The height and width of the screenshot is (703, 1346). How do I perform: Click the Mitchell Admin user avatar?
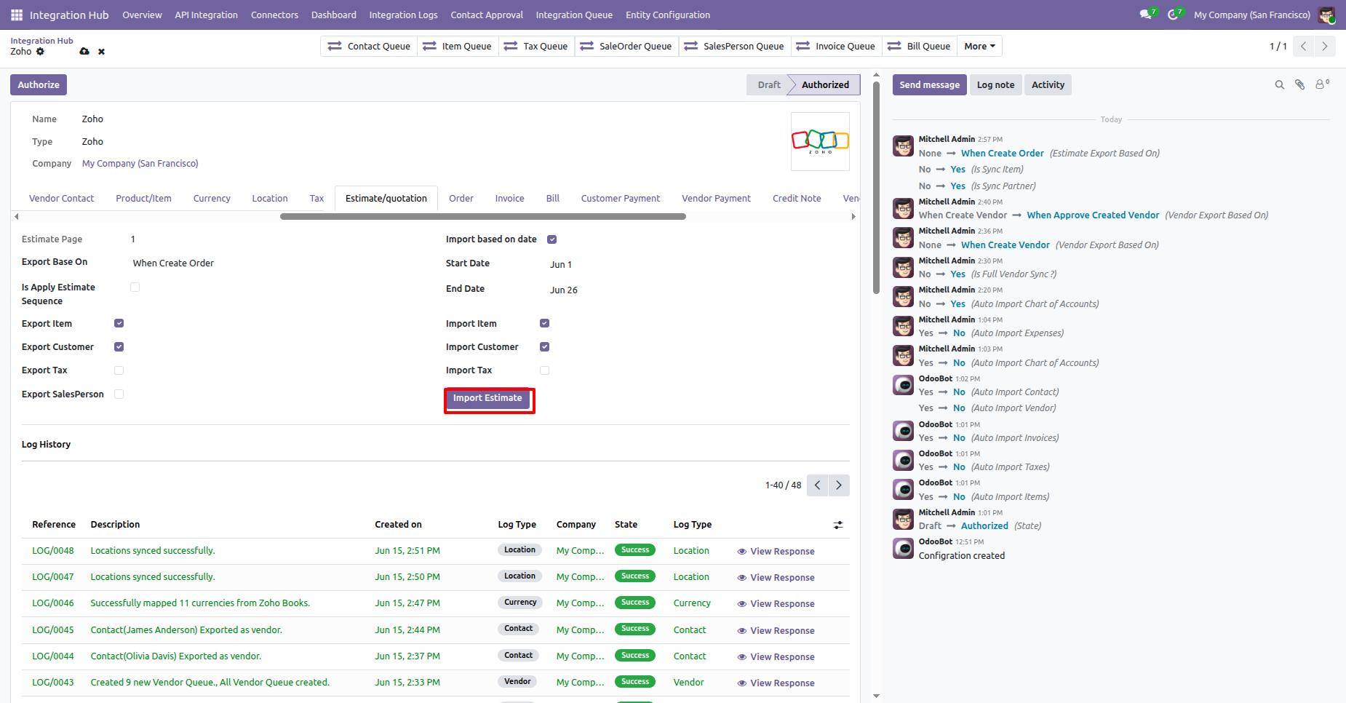[1326, 15]
